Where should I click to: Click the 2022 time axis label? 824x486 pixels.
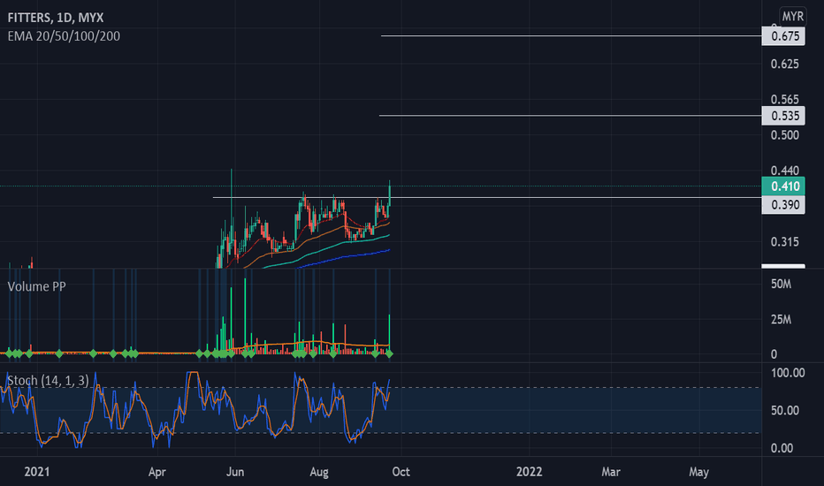click(x=530, y=472)
